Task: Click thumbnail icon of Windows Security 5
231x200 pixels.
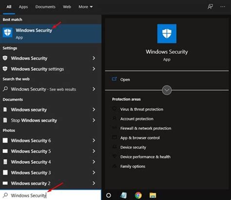Action: [x=5, y=151]
